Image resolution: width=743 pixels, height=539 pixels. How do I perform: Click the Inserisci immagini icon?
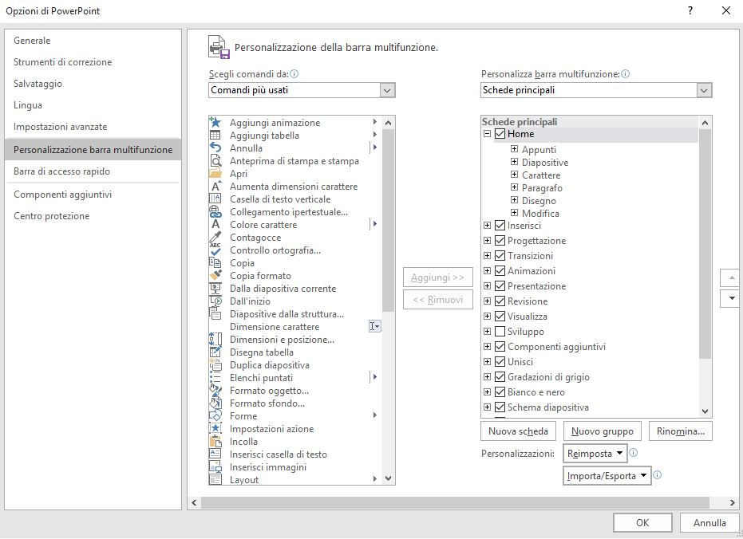[x=215, y=467]
